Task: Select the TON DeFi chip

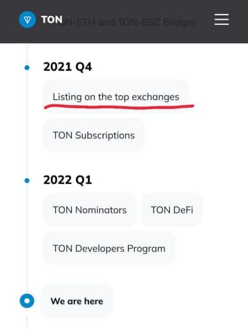Action: (x=172, y=210)
